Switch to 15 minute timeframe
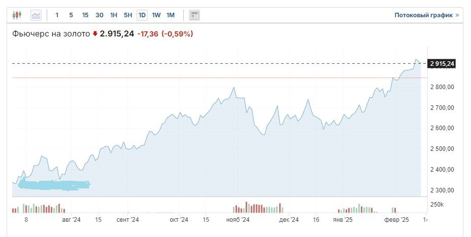Screen dimensions: 471x237 coord(85,15)
